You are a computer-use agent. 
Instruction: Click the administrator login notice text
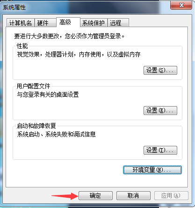69,36
